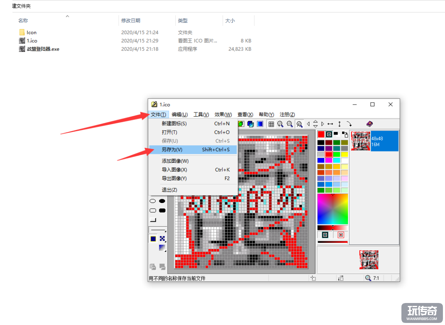445x325 pixels.
Task: Open the 查看(X) menu
Action: [x=245, y=115]
